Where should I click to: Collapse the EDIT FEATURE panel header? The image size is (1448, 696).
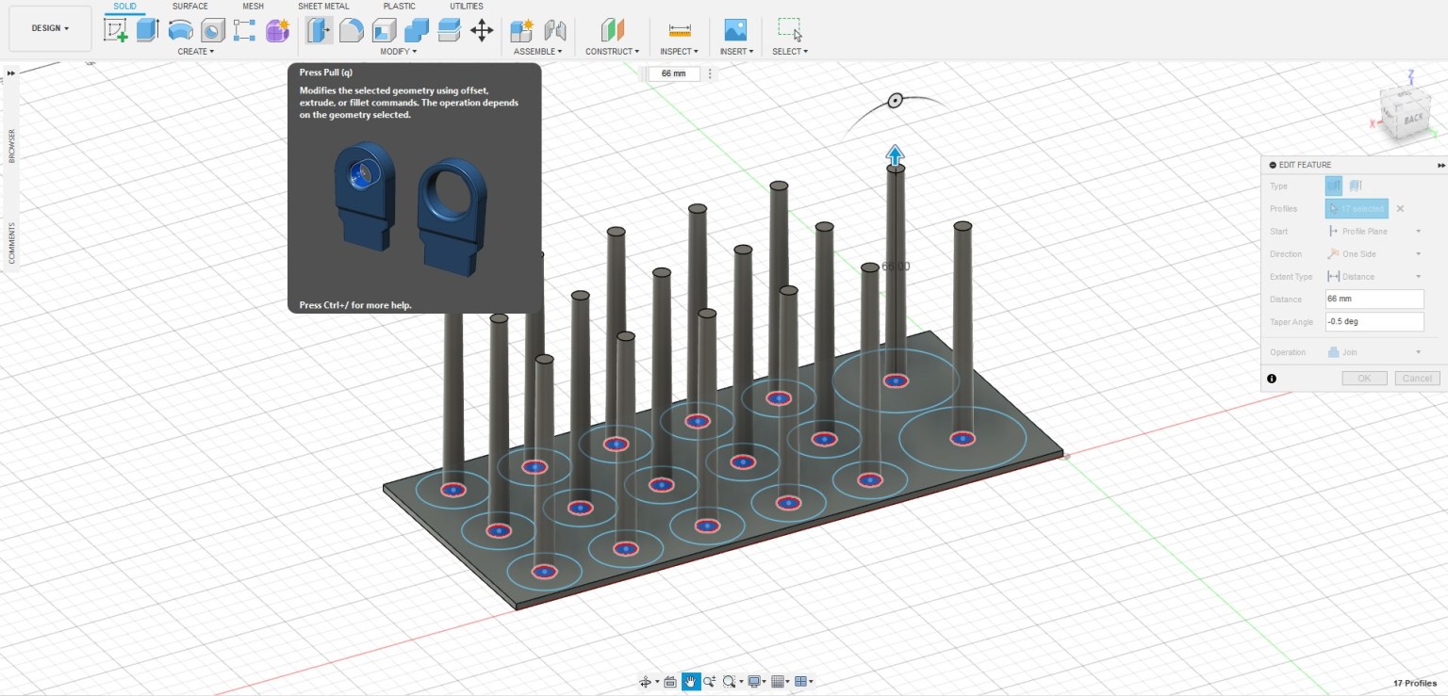1273,165
